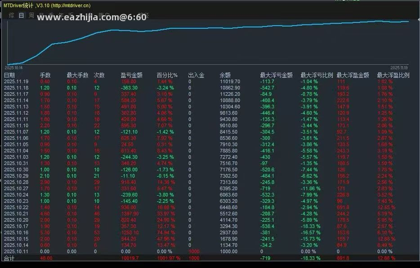Click lots value 2.10 on 2025.10.29

point(45,176)
